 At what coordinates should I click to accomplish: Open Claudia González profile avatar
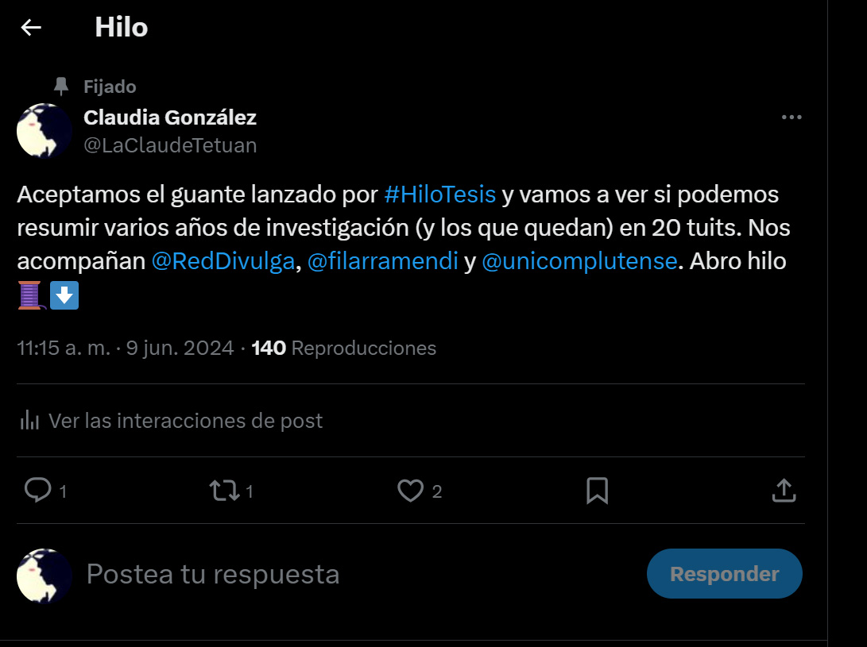coord(45,131)
